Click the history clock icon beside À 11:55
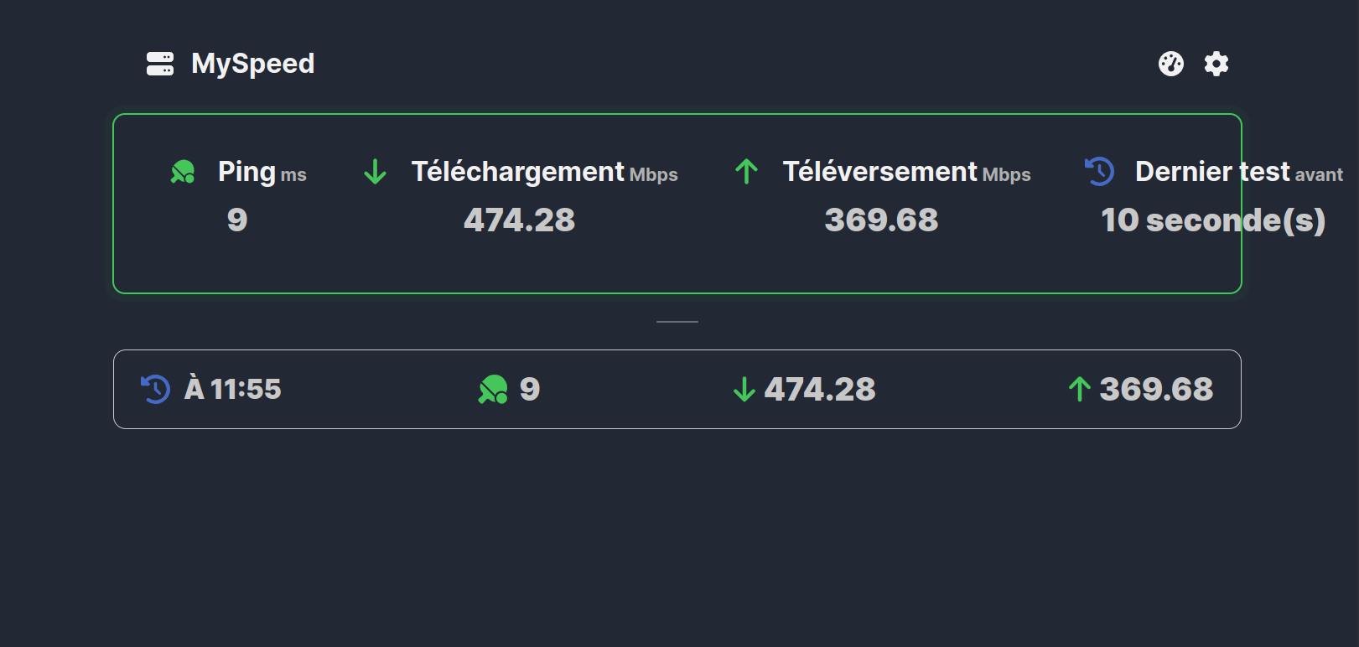The height and width of the screenshot is (647, 1359). [155, 389]
